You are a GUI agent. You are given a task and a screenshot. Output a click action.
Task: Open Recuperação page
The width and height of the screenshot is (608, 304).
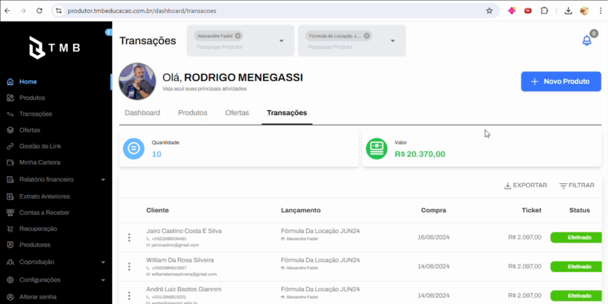(x=37, y=229)
